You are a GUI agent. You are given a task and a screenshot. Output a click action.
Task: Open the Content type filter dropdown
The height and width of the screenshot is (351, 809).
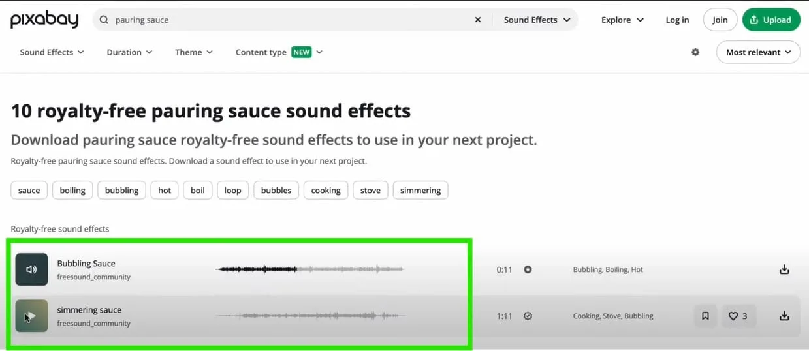pyautogui.click(x=279, y=52)
